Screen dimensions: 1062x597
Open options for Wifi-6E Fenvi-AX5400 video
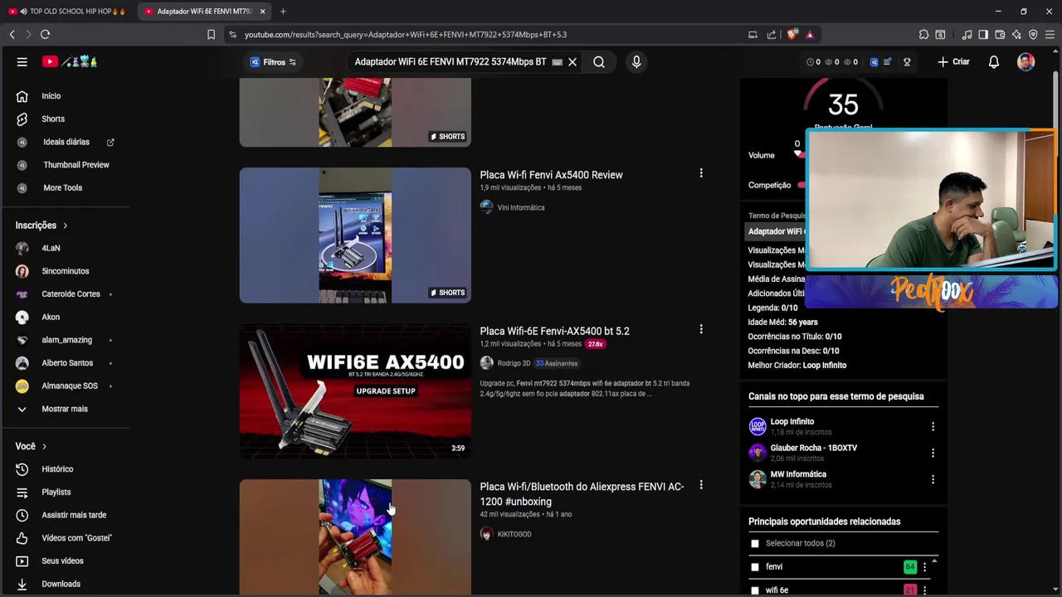pos(701,329)
